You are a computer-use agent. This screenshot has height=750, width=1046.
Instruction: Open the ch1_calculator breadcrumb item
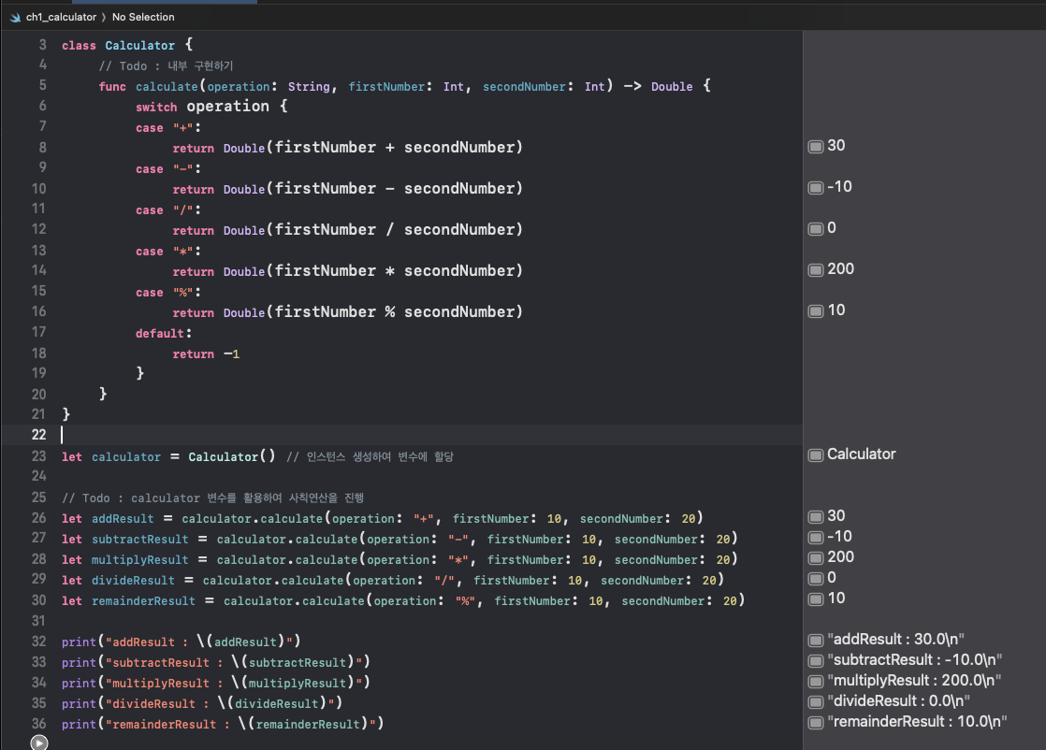(61, 18)
